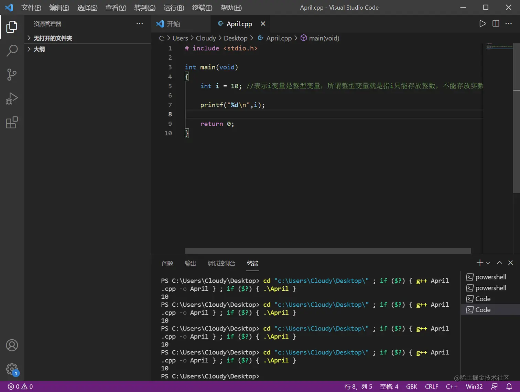520x392 pixels.
Task: Maximize the terminal panel with caret icon
Action: [x=499, y=263]
